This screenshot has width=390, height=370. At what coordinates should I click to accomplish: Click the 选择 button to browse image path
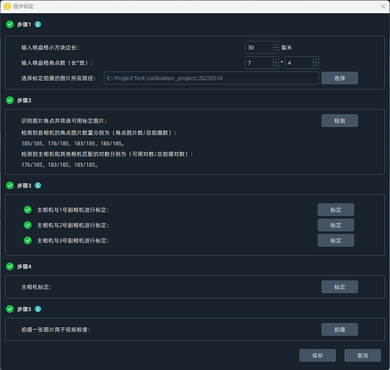340,79
